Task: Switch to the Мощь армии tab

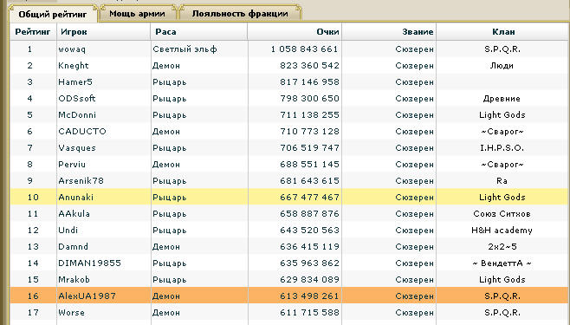Action: pos(137,14)
